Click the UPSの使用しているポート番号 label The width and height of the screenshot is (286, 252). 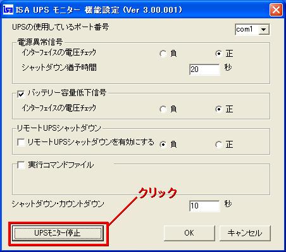(x=60, y=27)
